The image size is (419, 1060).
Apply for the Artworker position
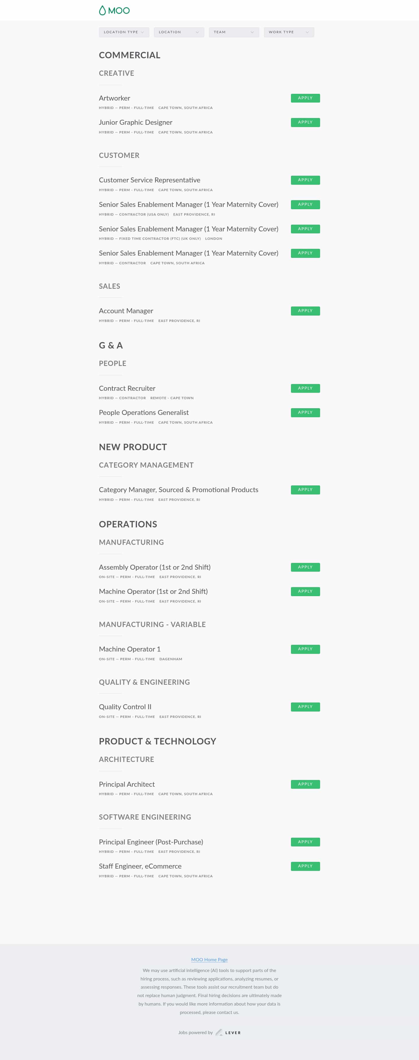coord(305,98)
